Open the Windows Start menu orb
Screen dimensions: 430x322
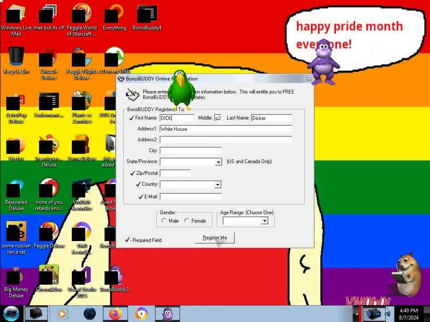click(11, 314)
